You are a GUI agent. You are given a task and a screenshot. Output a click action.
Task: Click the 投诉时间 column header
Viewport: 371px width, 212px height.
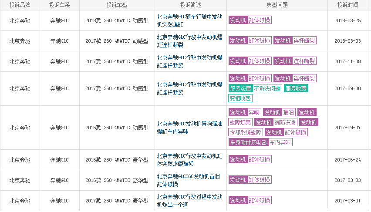coord(347,5)
